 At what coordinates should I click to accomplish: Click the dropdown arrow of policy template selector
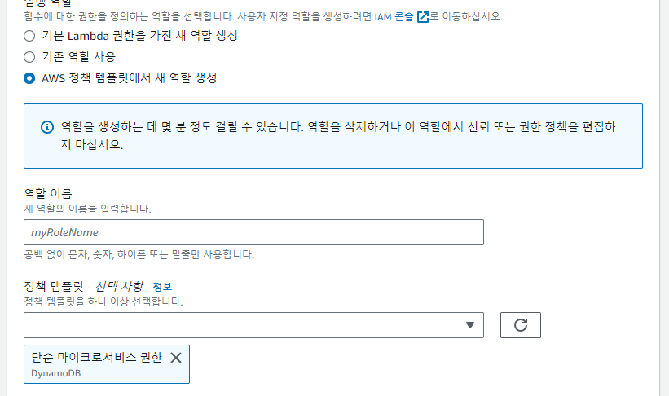coord(469,325)
